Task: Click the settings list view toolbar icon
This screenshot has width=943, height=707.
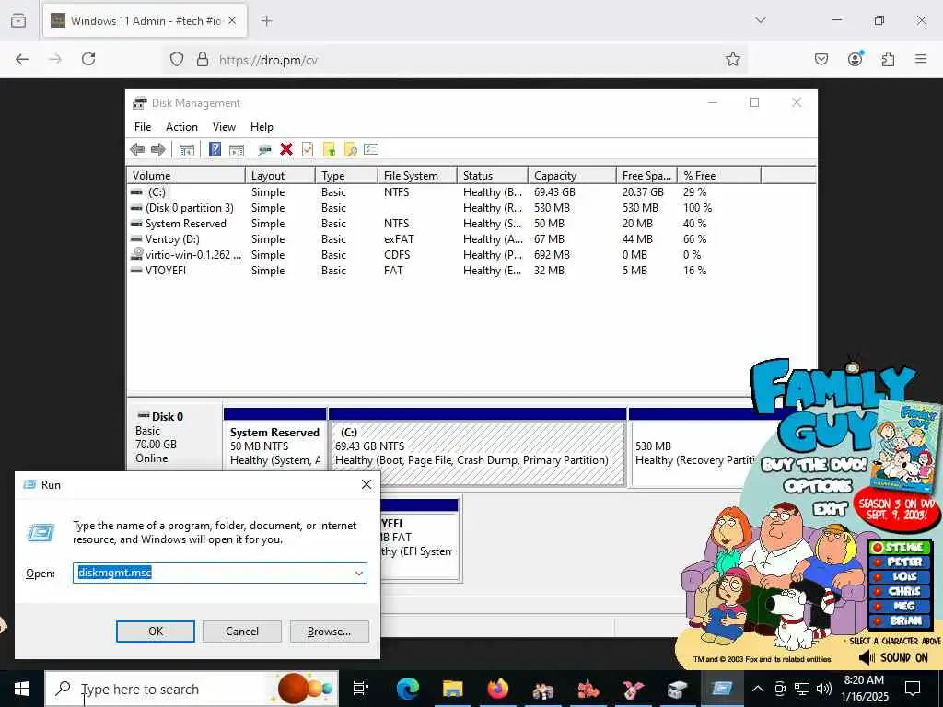Action: pos(371,149)
